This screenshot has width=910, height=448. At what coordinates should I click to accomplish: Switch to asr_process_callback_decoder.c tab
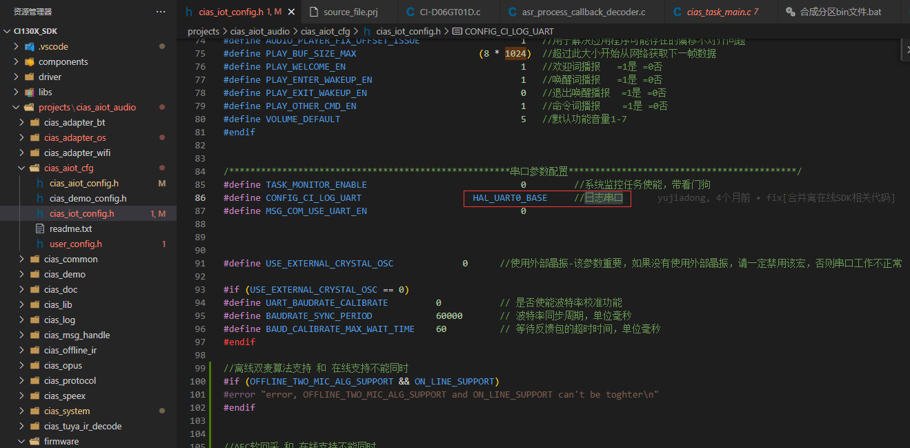click(x=585, y=12)
